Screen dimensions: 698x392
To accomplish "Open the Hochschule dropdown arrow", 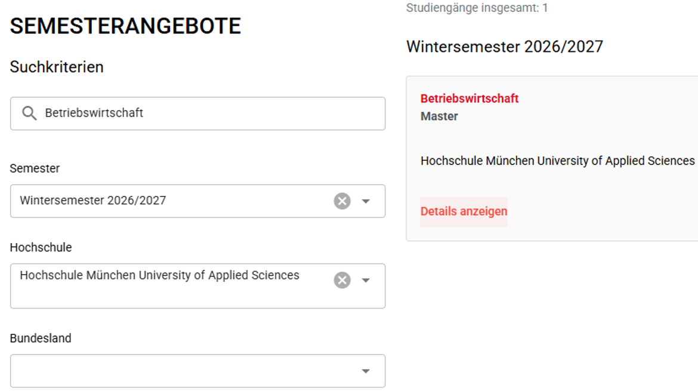I will tap(366, 280).
